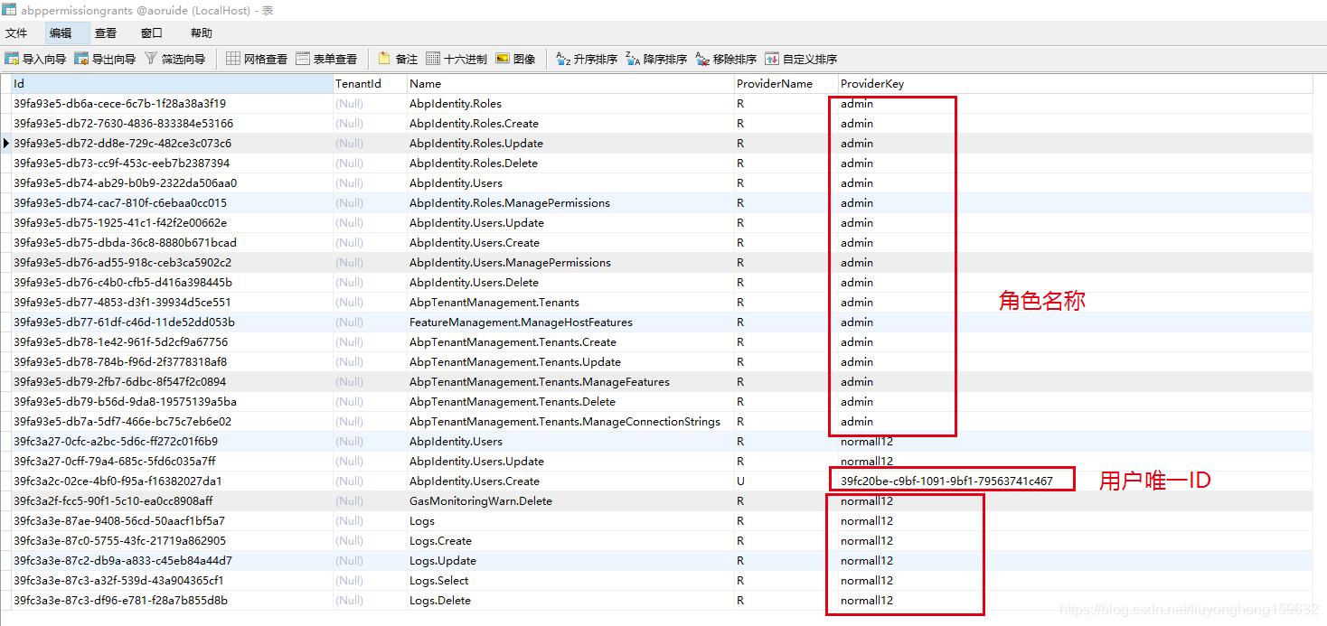Select the AbpTenantManagement.Tenants.Delete cell
The width and height of the screenshot is (1327, 626).
570,401
